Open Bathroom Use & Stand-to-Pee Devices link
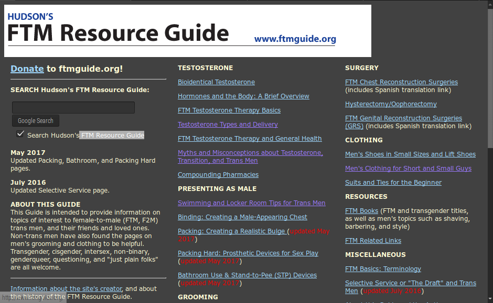This screenshot has width=493, height=303. [247, 275]
